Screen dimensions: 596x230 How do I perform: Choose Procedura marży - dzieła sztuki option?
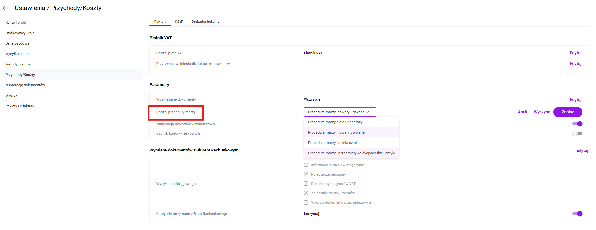pos(333,143)
